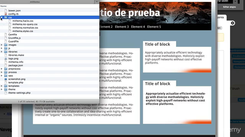Select the theme-settings.php file name
This screenshot has height=137, width=245.
[x=20, y=93]
